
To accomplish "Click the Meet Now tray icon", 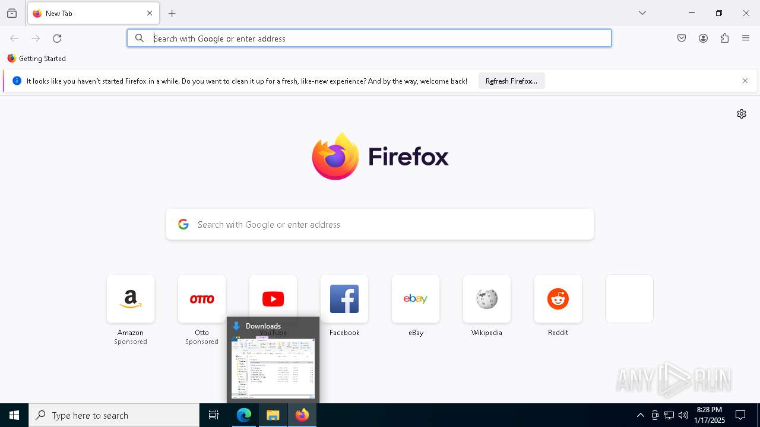I will (655, 415).
